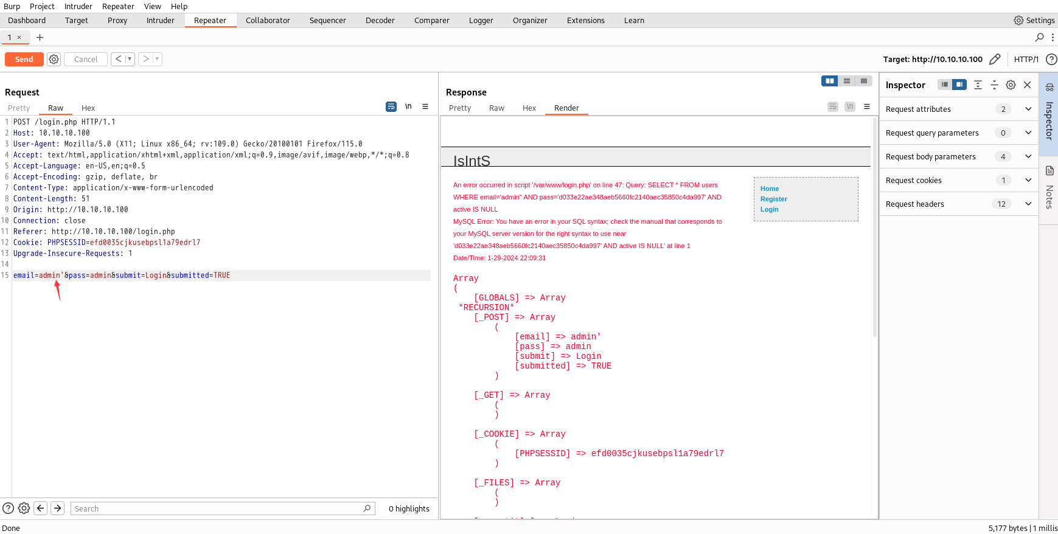Open previous request history dropdown arrow
1058x534 pixels.
[x=130, y=59]
